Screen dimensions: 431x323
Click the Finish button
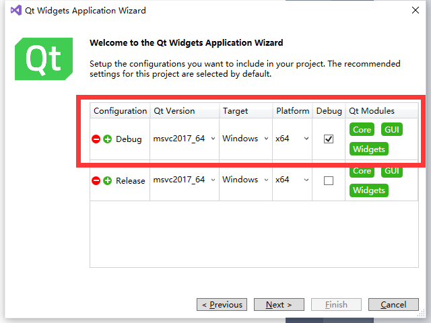(x=336, y=305)
